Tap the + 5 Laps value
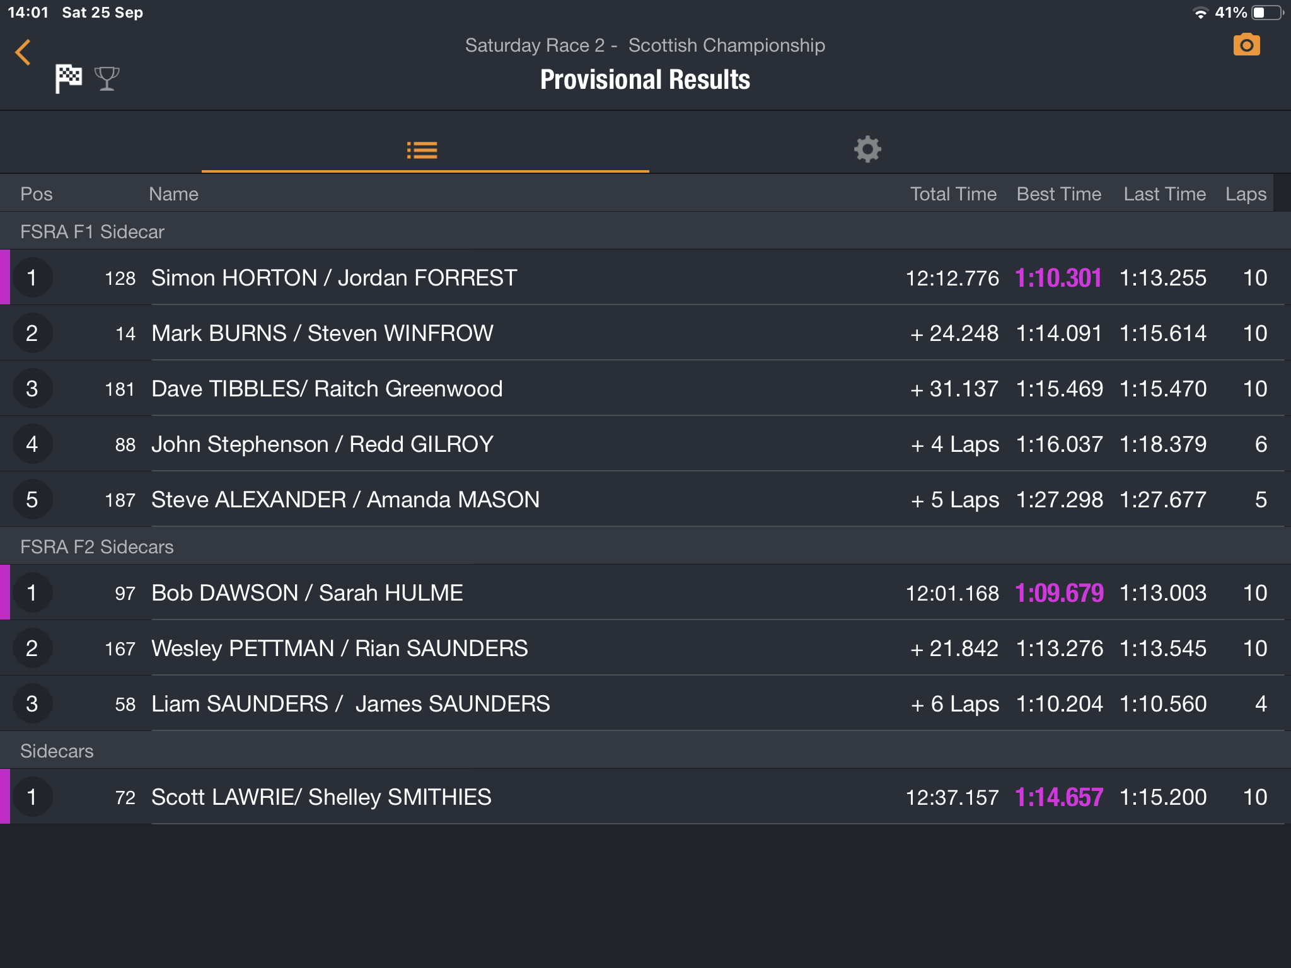The image size is (1291, 968). pos(955,500)
